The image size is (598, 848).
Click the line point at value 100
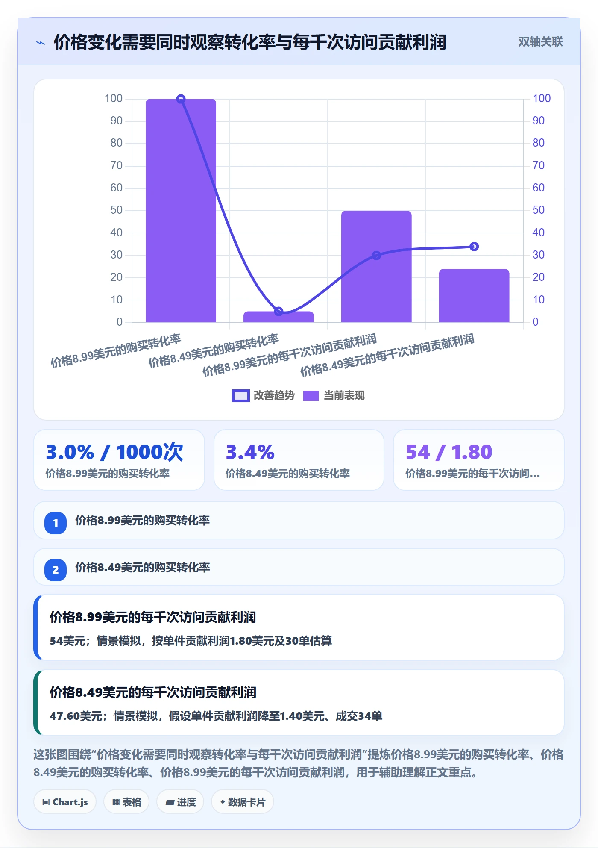tap(181, 99)
